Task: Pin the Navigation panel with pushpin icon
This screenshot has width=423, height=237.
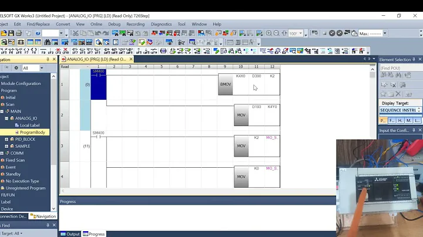Action: 48,59
